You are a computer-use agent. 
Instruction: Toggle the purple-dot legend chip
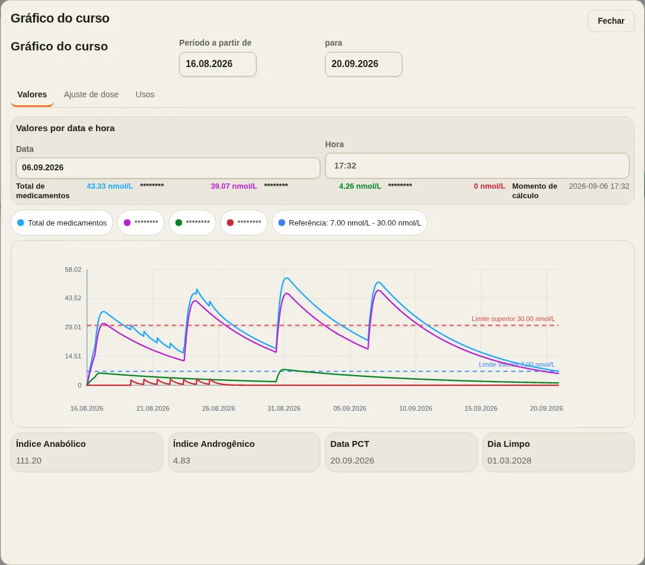point(141,223)
